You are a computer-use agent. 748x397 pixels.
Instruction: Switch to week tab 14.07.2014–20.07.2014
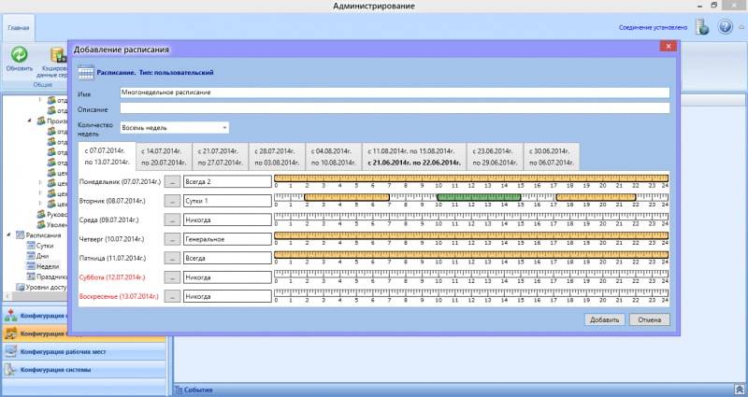(164, 155)
